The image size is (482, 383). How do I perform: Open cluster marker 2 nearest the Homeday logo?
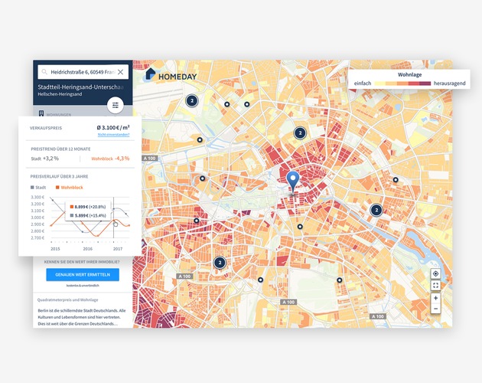(x=192, y=100)
